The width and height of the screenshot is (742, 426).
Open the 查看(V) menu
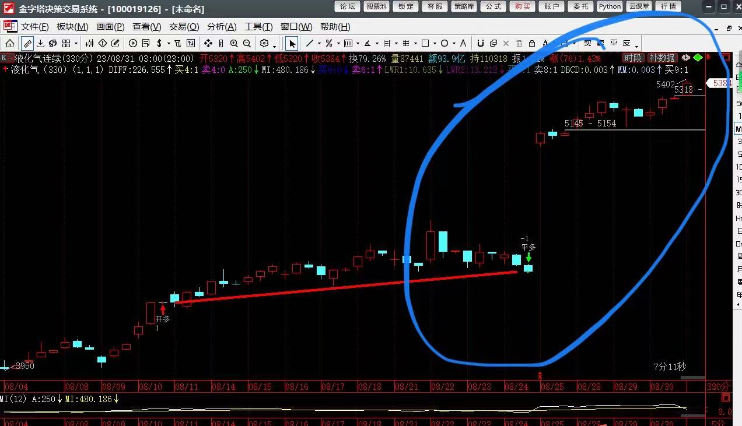pyautogui.click(x=147, y=27)
